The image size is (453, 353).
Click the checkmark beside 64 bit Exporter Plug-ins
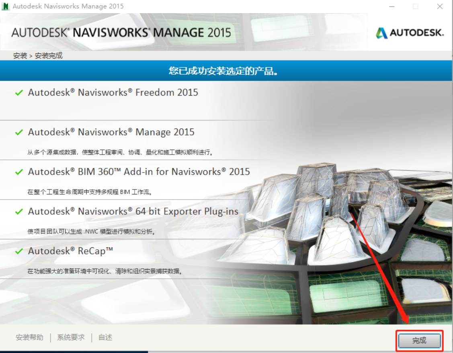(x=19, y=212)
